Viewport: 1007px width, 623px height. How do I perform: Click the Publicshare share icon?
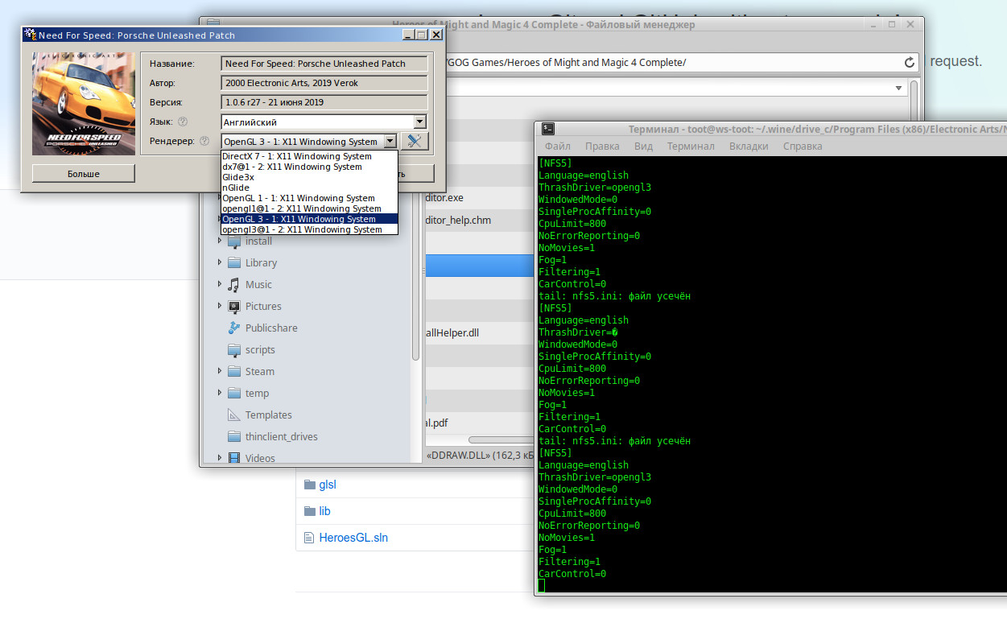click(x=233, y=328)
